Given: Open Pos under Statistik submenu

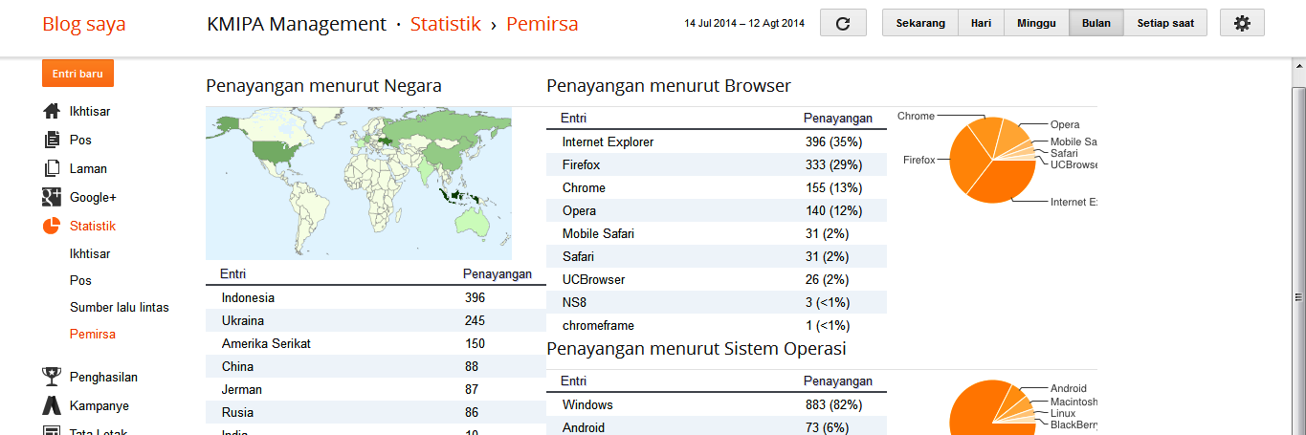Looking at the screenshot, I should pyautogui.click(x=80, y=280).
